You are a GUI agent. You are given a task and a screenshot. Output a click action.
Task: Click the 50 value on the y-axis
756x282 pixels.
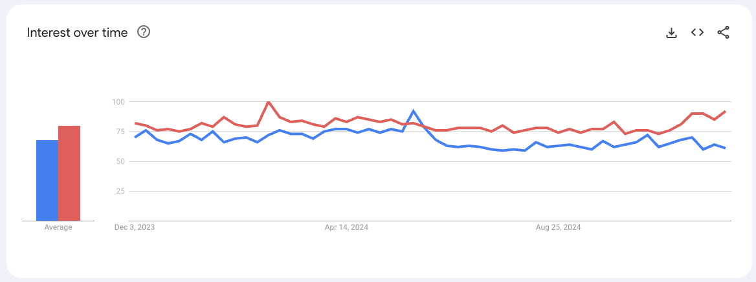point(120,161)
